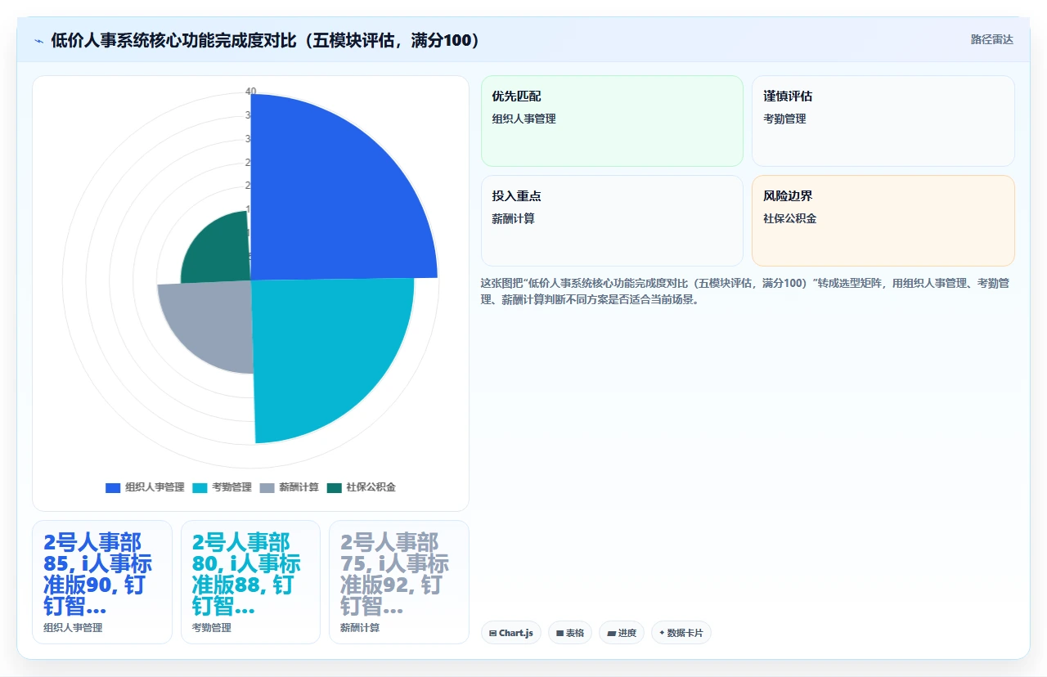Click the 进度 tag
This screenshot has width=1047, height=677.
point(622,633)
